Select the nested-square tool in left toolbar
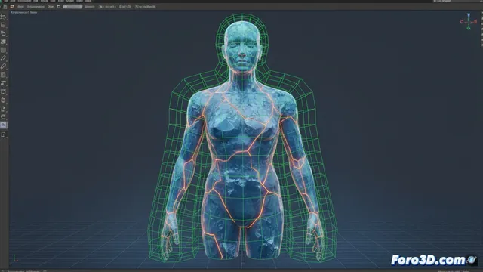This screenshot has width=483, height=272. pos(3,75)
